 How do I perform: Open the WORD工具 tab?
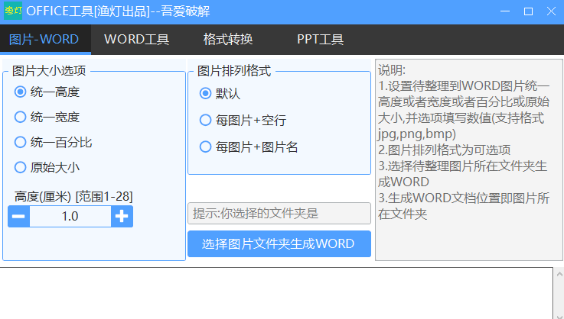[137, 39]
